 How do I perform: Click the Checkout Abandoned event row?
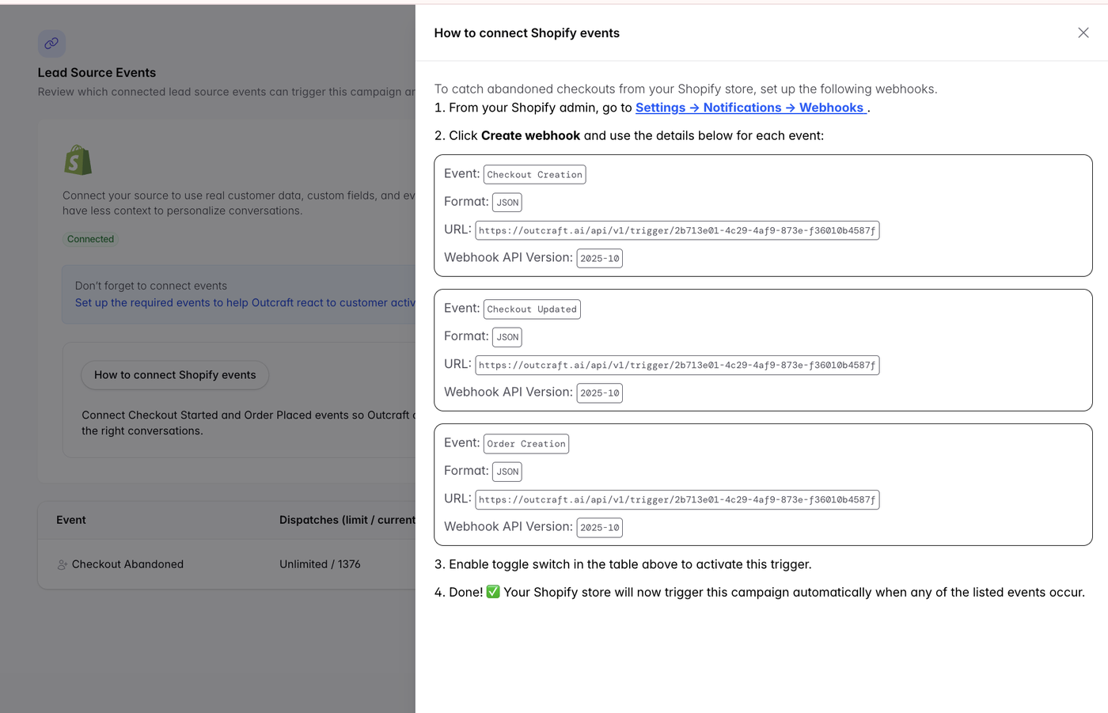pyautogui.click(x=227, y=564)
